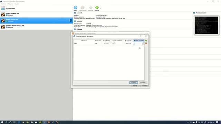221x124 pixels.
Task: Click the Puerto invitado input field
Action: coord(138,44)
